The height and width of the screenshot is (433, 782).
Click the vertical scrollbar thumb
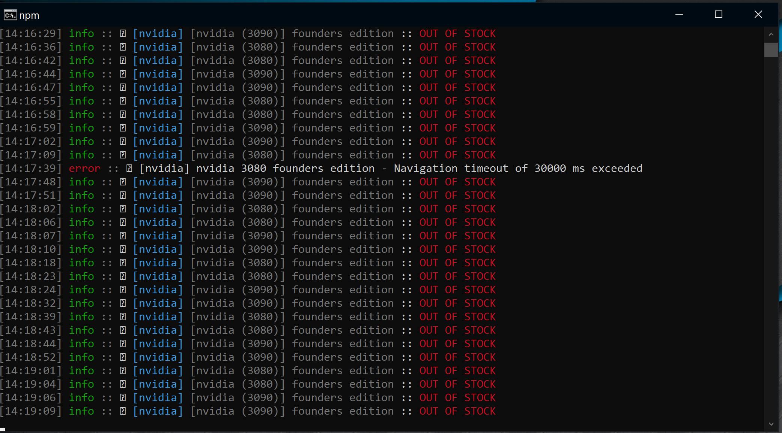(x=771, y=50)
